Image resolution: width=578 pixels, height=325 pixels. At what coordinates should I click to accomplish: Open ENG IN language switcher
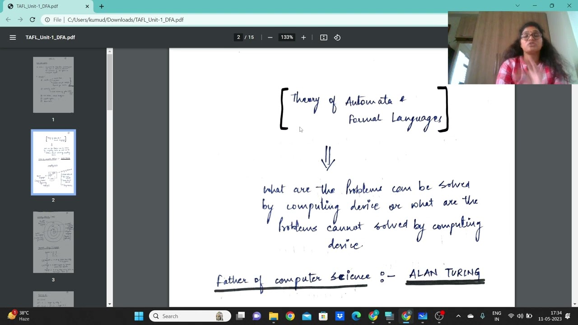497,316
